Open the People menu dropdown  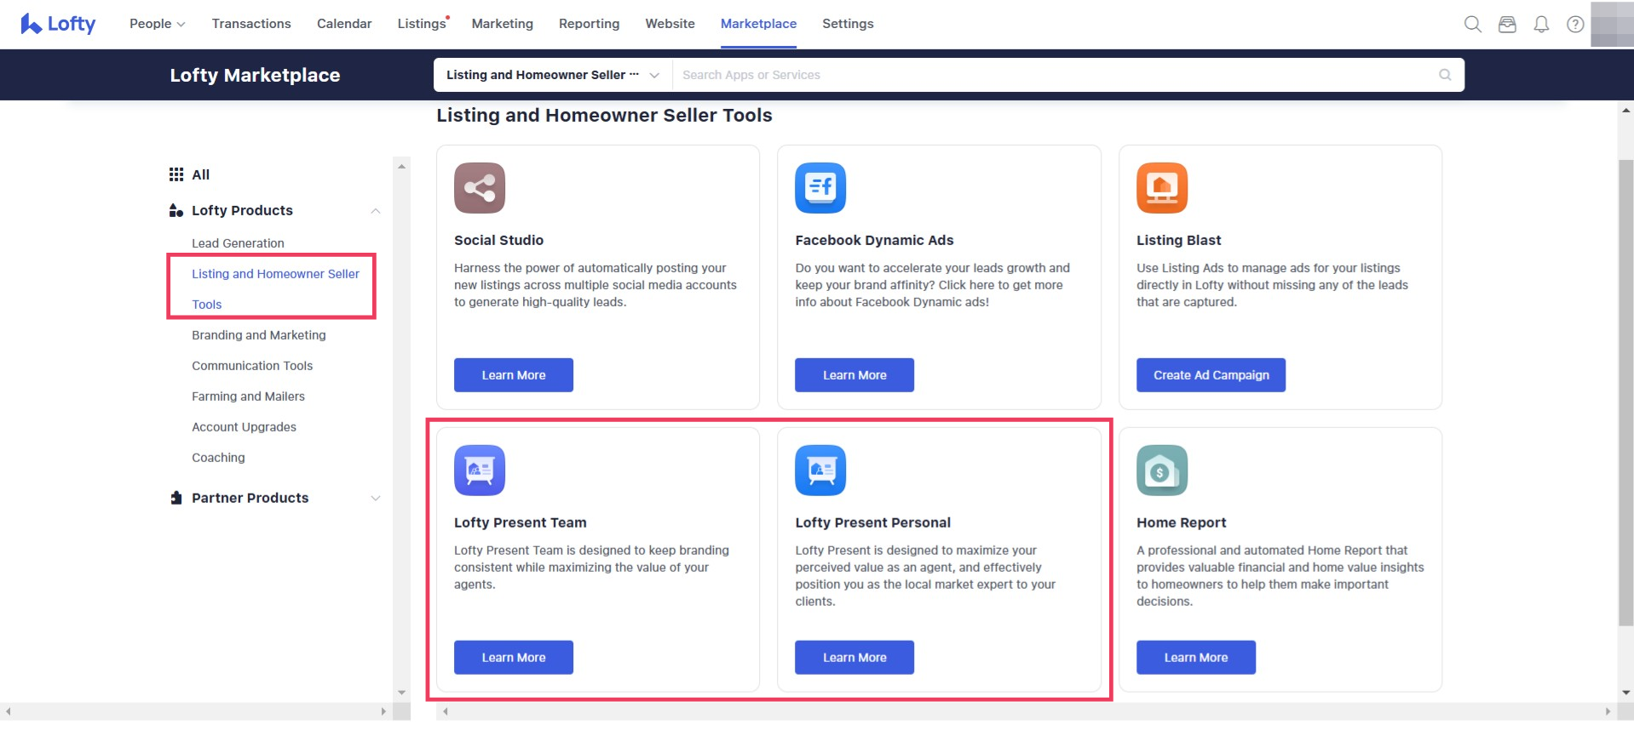157,24
